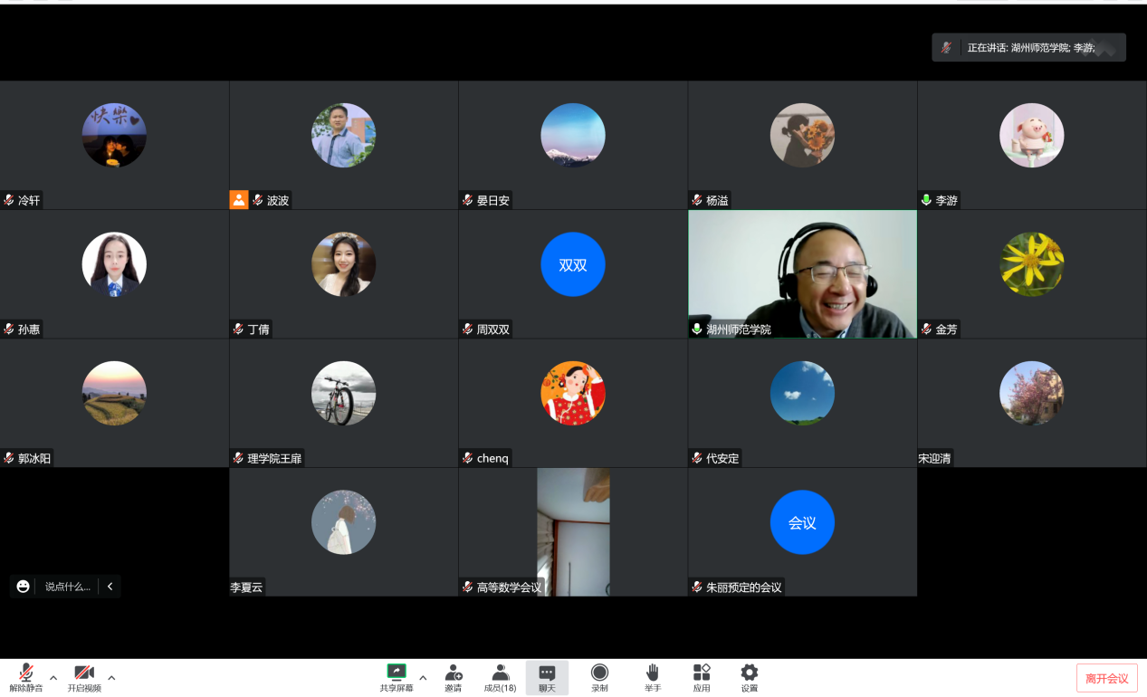Select the 湖州师范学院 live video tile

[x=802, y=274]
